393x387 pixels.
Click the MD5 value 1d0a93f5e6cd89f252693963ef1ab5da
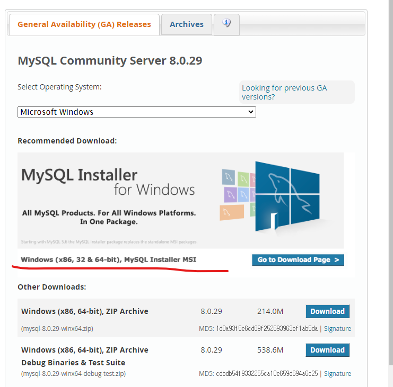(267, 328)
